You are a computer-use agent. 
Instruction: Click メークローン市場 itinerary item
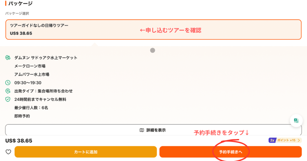30,66
